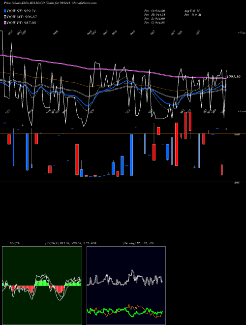The height and width of the screenshot is (325, 246).
Task: Click the magenta DOW PT legend swatch
Action: tap(5, 23)
